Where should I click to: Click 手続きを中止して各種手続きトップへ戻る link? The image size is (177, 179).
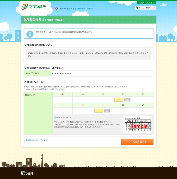(75, 8)
